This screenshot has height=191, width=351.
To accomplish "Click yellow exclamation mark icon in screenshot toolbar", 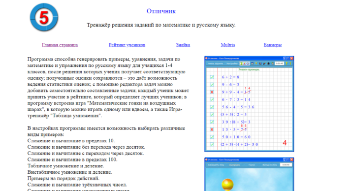I will 290,64.
